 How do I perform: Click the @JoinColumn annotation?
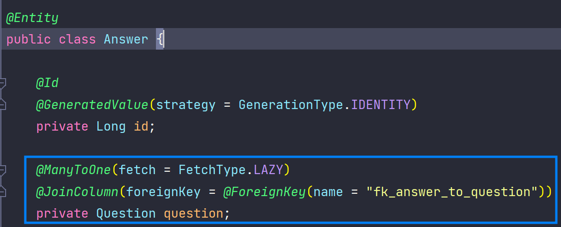77,192
